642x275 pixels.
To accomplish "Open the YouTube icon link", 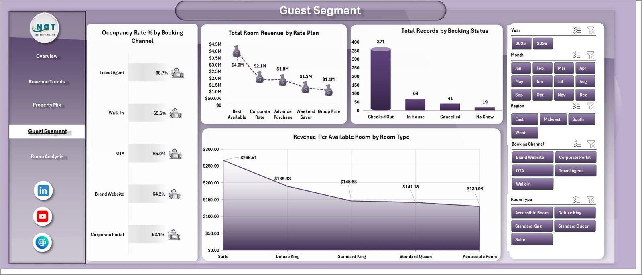I will 42,216.
